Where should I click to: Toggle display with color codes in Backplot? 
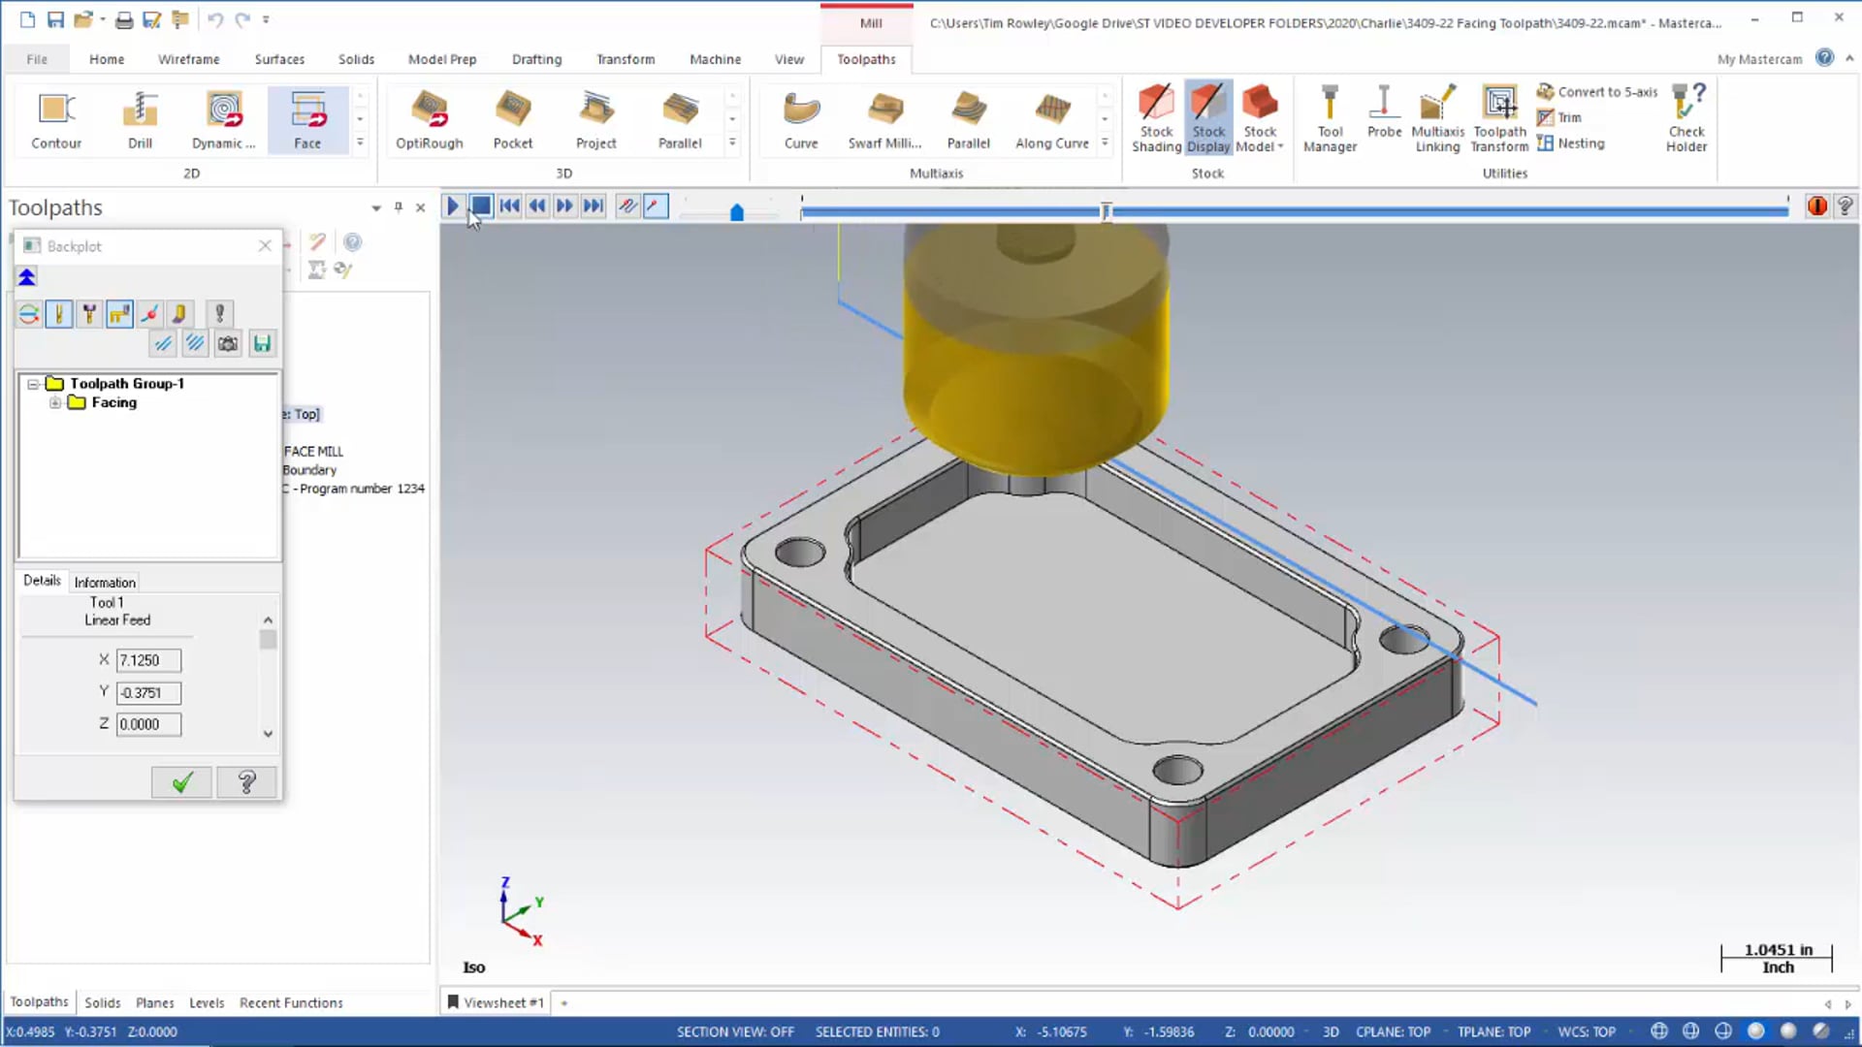(x=29, y=314)
